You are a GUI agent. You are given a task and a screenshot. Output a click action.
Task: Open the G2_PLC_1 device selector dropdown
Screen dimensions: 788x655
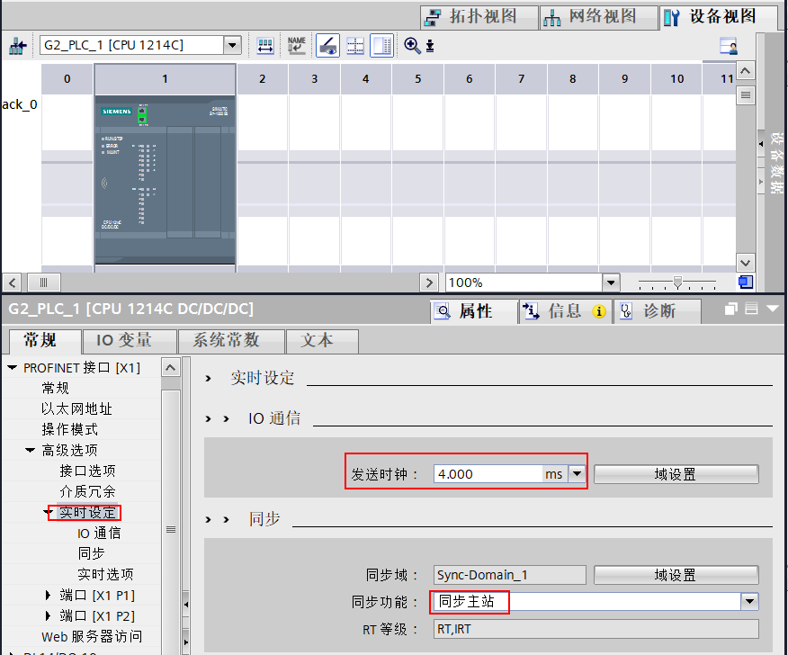click(232, 46)
